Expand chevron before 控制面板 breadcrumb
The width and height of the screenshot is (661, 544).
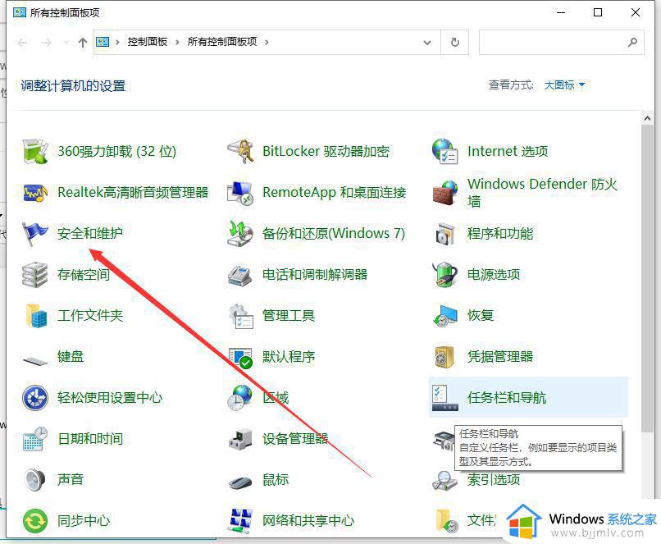tap(117, 42)
